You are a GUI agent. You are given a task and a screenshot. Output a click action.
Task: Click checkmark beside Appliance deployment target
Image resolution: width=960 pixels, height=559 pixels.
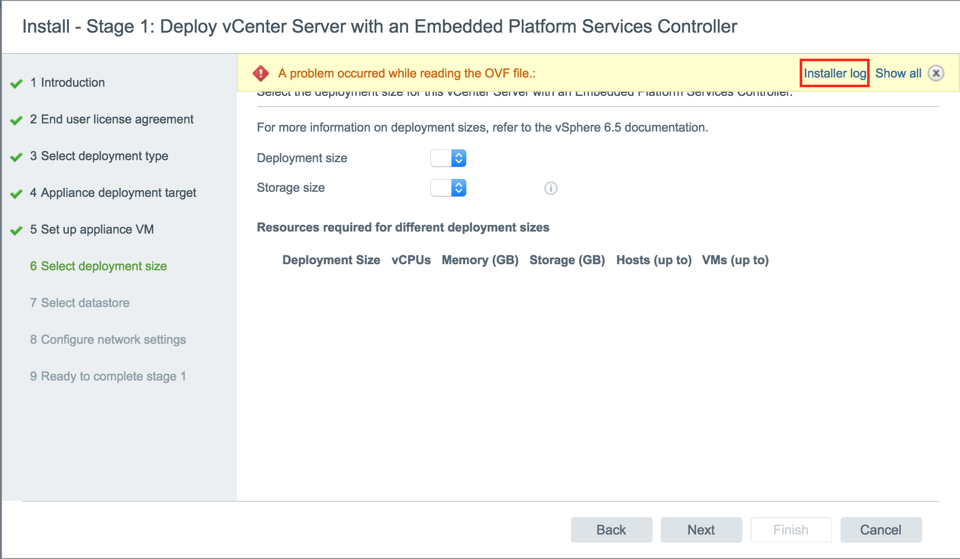pos(16,193)
